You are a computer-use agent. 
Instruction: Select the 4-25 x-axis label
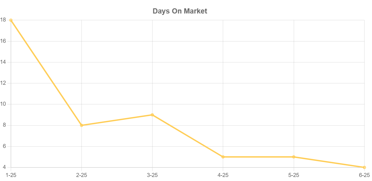(x=223, y=175)
